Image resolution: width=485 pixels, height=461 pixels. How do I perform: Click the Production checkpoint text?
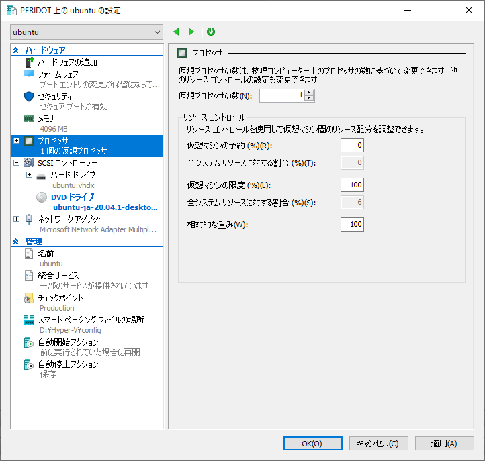(x=57, y=308)
